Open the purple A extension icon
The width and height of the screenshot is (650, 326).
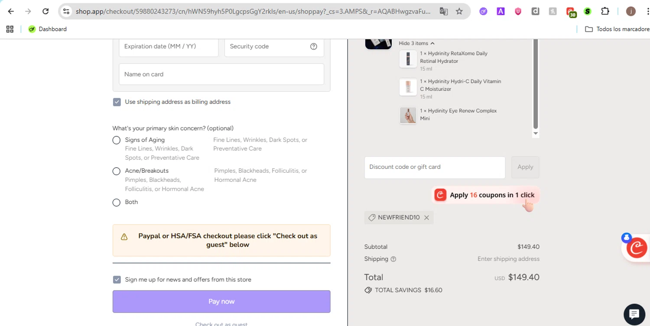pyautogui.click(x=500, y=12)
